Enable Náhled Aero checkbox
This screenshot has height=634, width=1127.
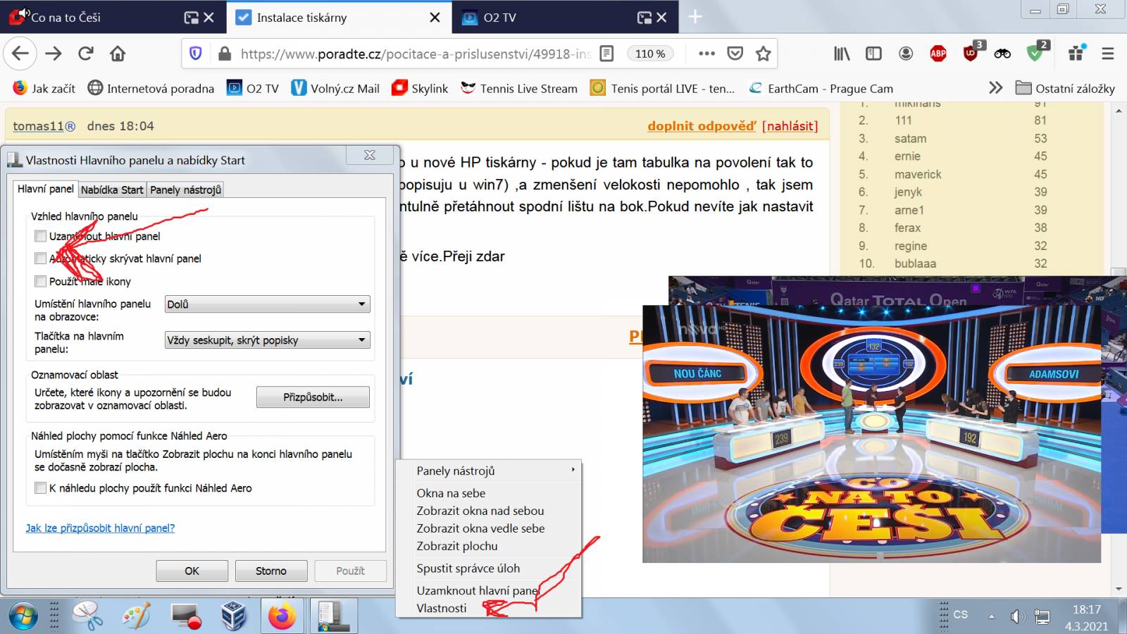point(41,488)
